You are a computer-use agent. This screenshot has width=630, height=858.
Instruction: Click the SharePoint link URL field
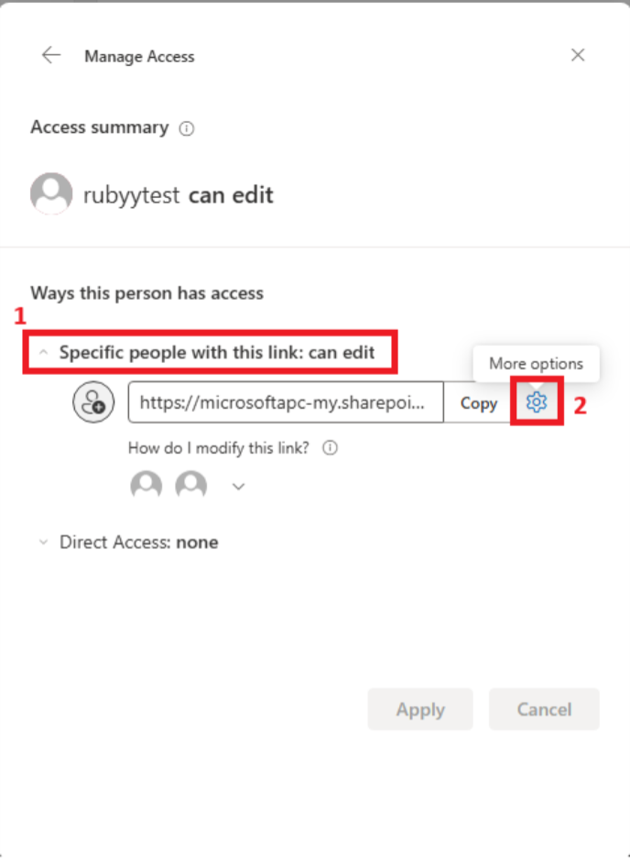286,402
